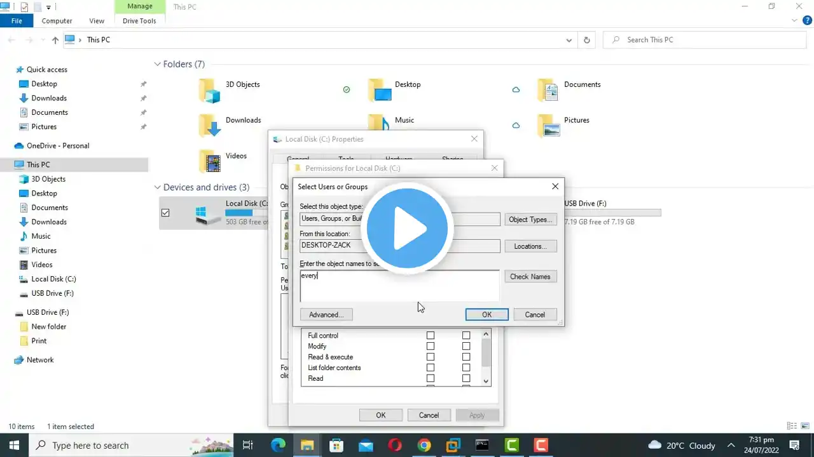Switch to large icons view in status bar
This screenshot has height=457, width=814.
[x=804, y=427]
